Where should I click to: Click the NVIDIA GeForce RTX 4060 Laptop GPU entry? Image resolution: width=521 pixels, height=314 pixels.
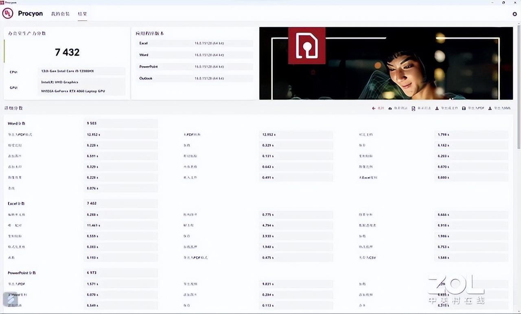pyautogui.click(x=73, y=91)
